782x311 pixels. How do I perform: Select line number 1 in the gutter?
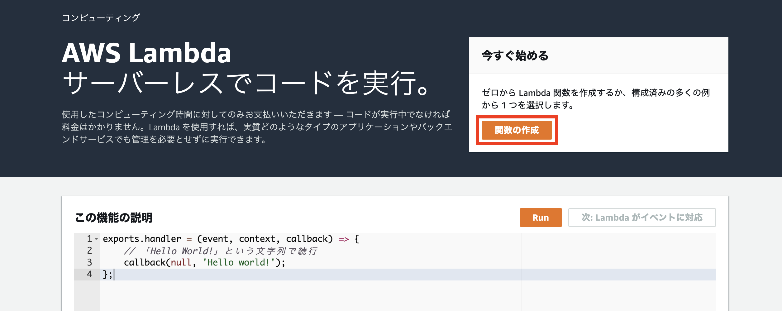(89, 239)
